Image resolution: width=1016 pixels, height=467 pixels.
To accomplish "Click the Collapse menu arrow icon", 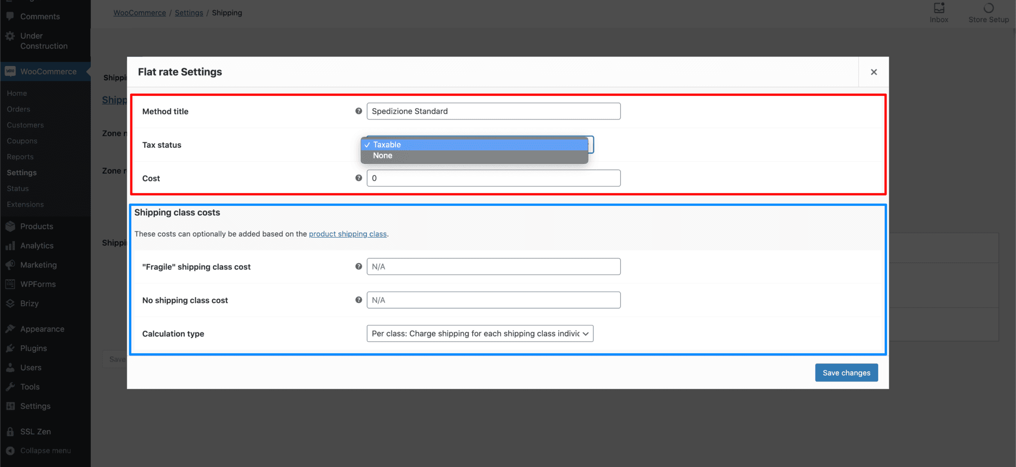I will click(x=10, y=451).
